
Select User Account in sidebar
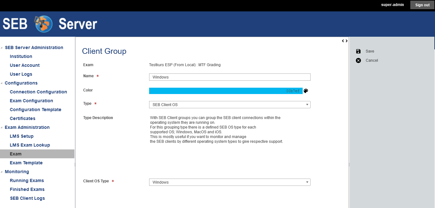tap(25, 65)
